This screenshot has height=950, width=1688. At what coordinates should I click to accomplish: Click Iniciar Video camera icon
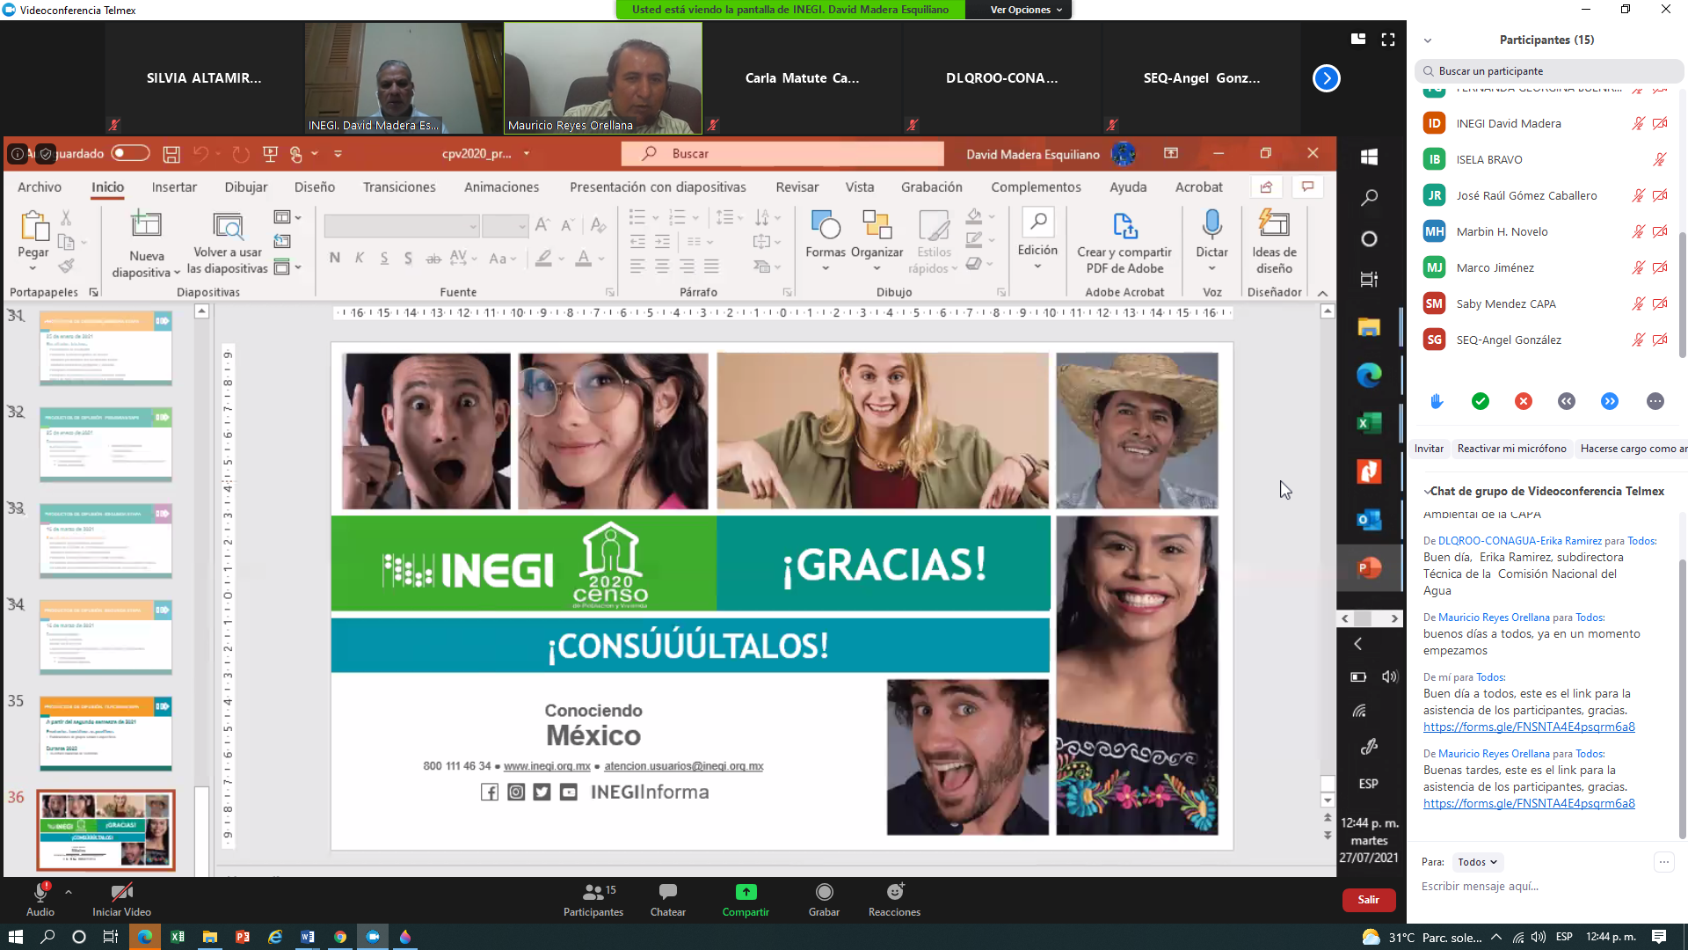coord(122,892)
